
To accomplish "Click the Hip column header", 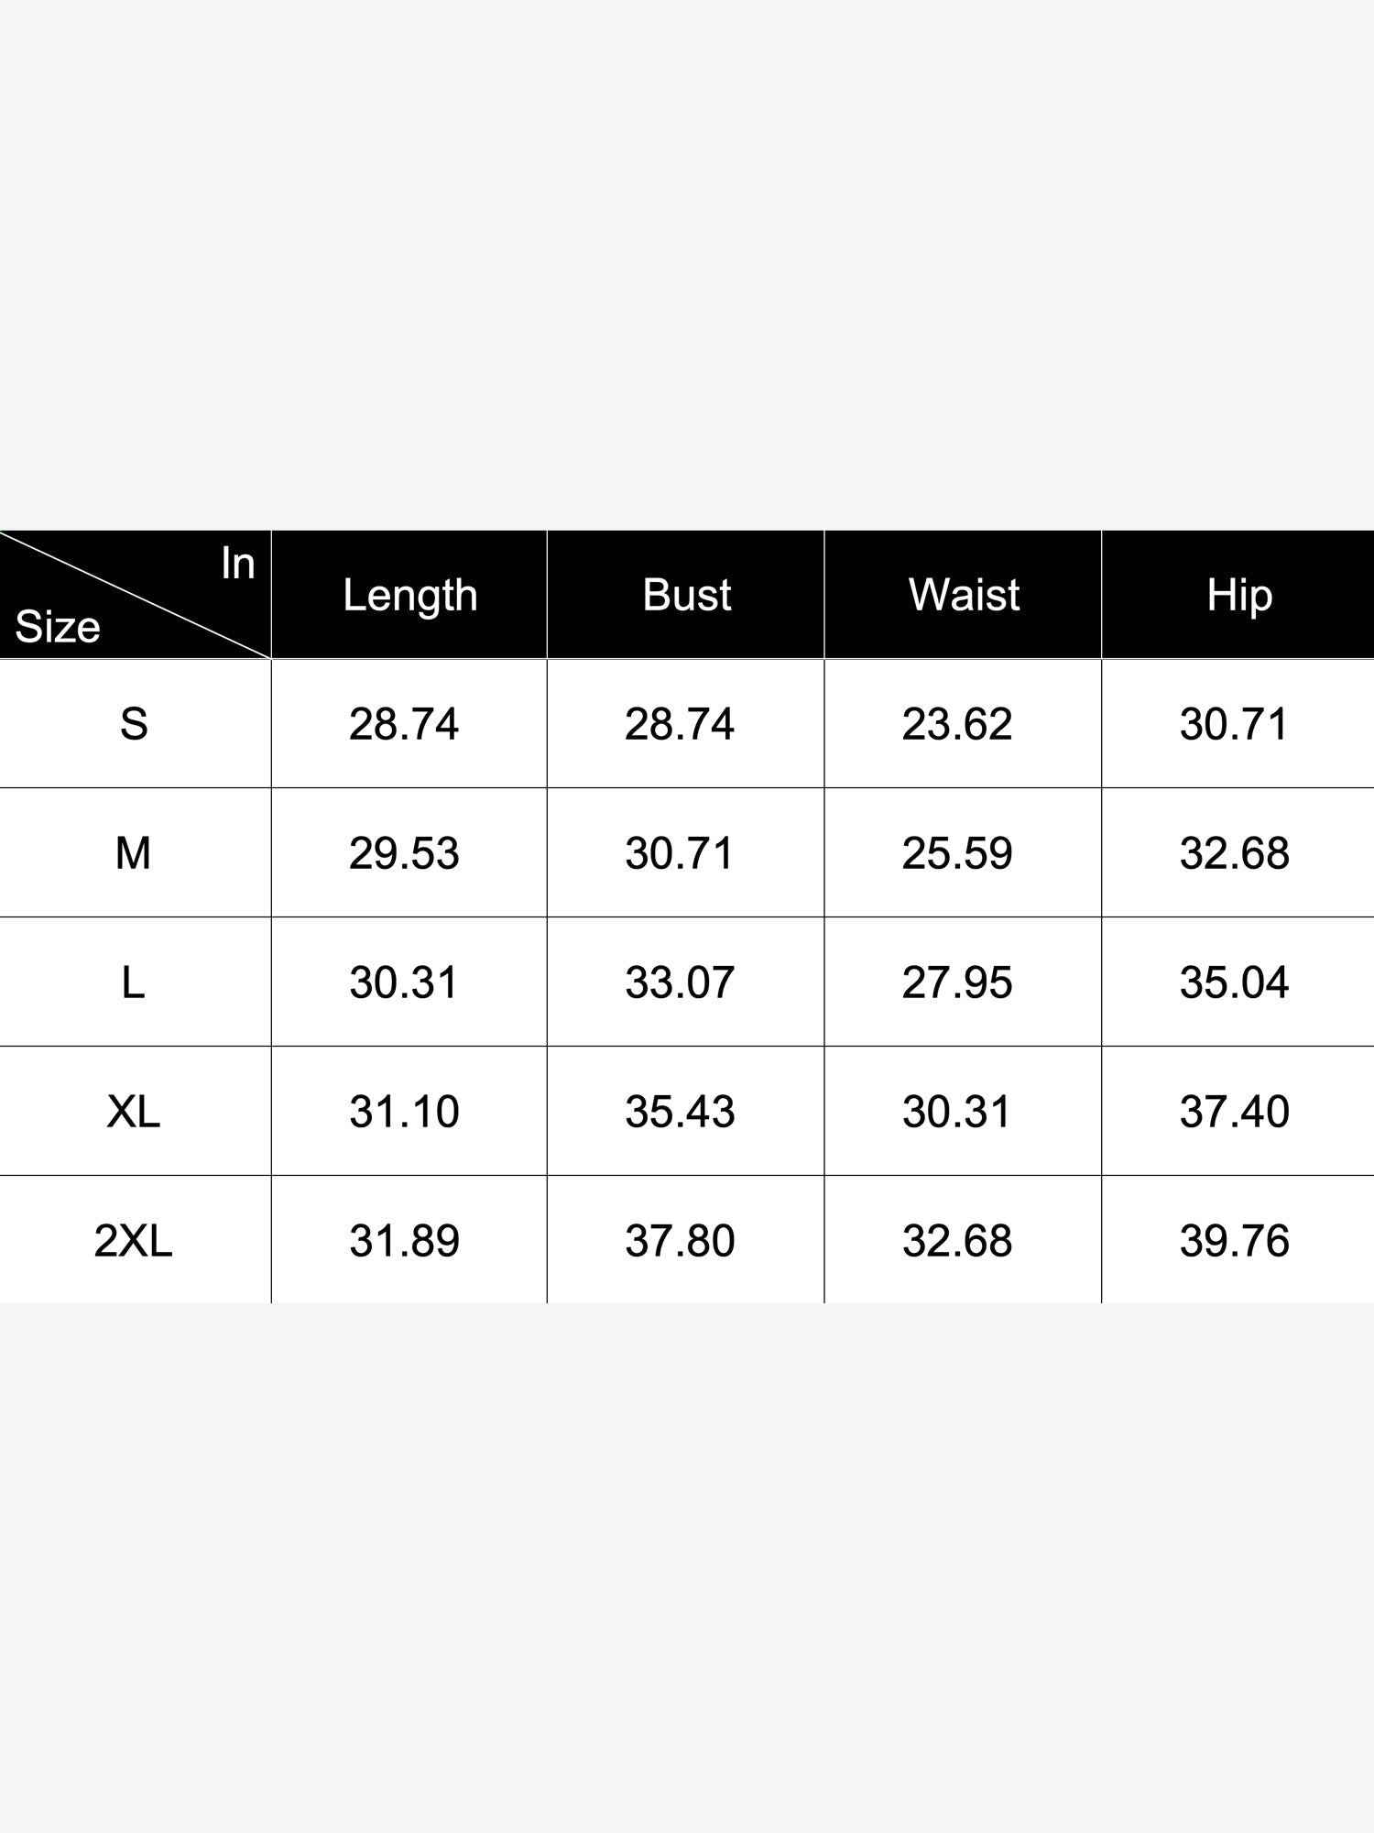I will tap(1238, 595).
